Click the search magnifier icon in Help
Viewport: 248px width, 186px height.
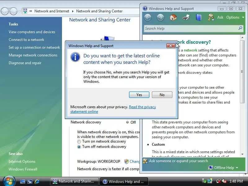coord(240,28)
